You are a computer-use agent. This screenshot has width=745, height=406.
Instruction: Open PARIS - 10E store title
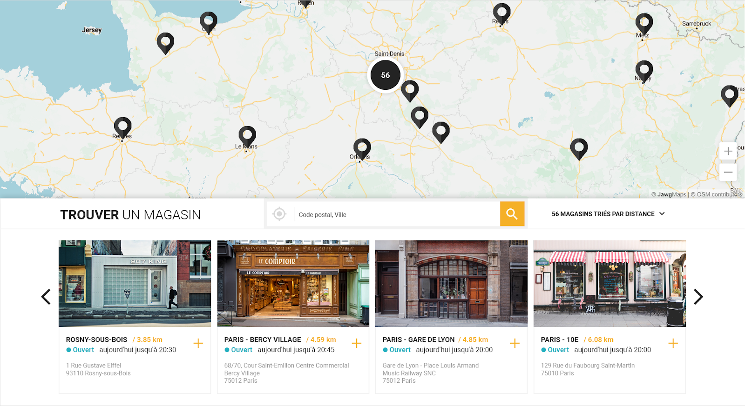point(560,339)
